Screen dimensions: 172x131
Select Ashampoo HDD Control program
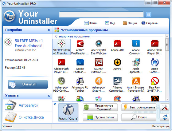point(61,85)
